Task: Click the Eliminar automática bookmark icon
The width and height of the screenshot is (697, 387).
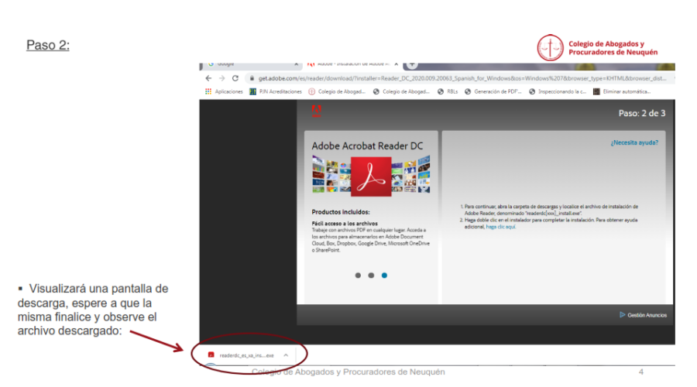Action: point(596,91)
